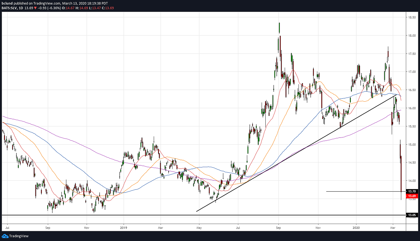Click the May label on the time axis
Viewport: 420px width, 241px height.
[199, 227]
